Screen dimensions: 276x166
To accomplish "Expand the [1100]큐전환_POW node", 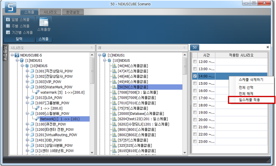I will (x=27, y=124).
